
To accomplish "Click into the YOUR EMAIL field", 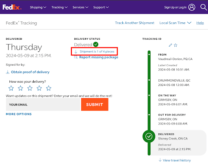I will [x=43, y=105].
